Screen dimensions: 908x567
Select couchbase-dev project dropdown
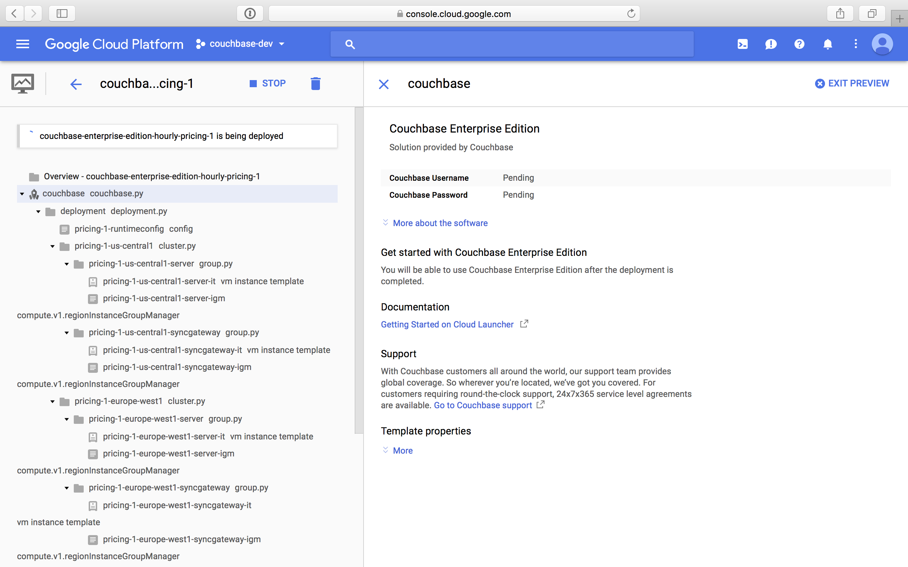point(240,44)
